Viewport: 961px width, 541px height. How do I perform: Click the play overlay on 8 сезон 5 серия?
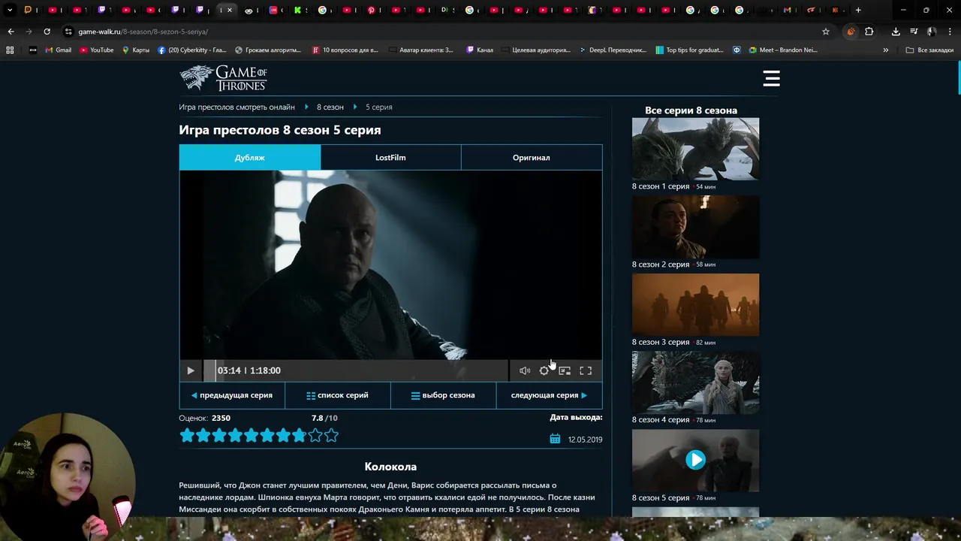(695, 460)
